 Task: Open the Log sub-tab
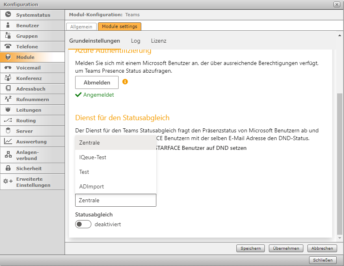pyautogui.click(x=136, y=41)
